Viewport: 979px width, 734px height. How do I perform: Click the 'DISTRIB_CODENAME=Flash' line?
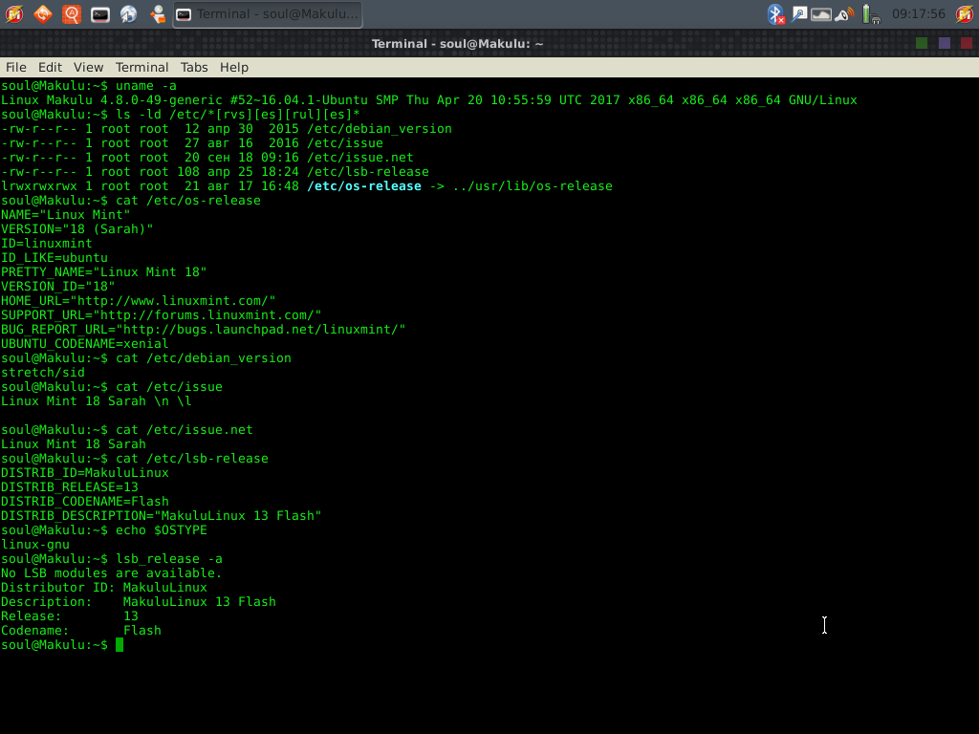(x=85, y=502)
